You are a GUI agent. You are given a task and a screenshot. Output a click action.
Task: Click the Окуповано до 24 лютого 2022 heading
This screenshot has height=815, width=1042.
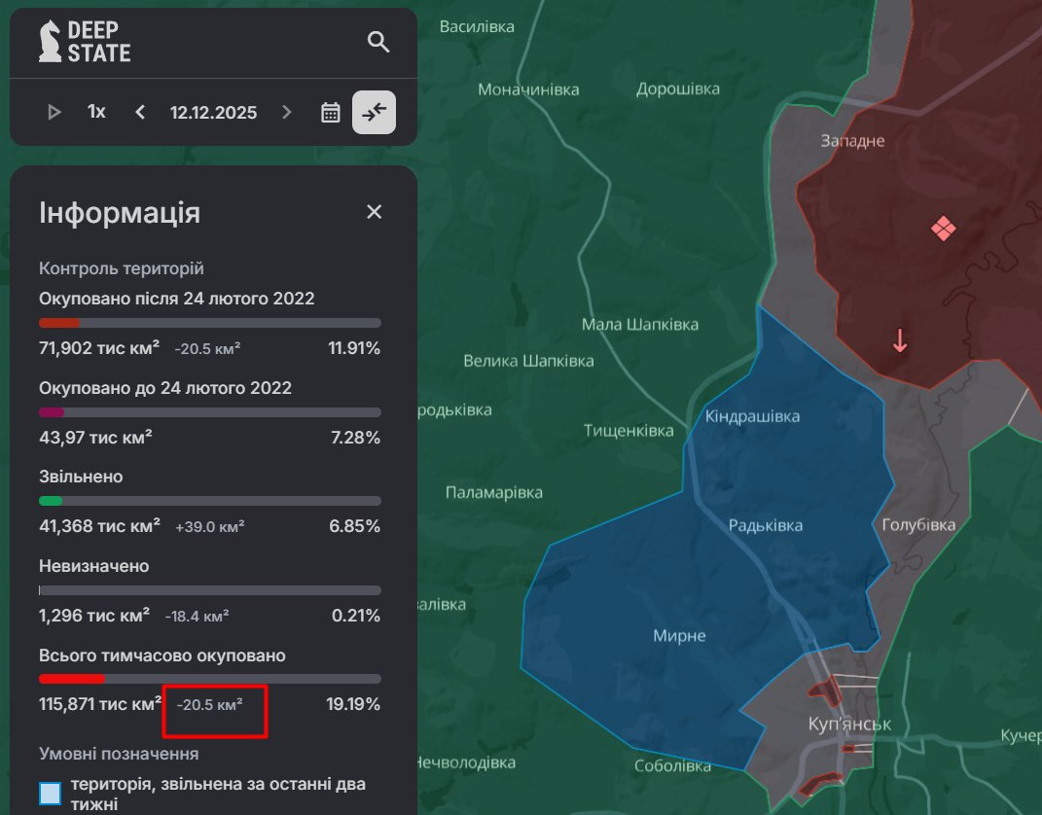pos(165,388)
